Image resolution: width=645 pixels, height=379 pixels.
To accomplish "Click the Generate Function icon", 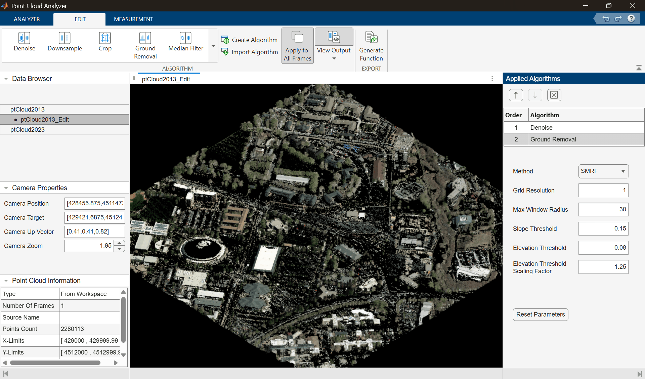I will [371, 38].
